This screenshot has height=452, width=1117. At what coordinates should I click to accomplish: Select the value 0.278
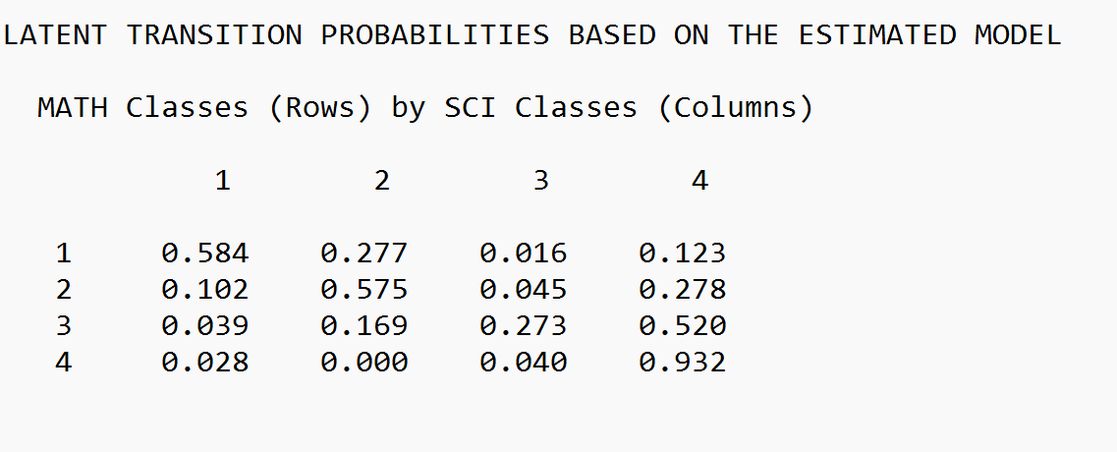[x=683, y=290]
